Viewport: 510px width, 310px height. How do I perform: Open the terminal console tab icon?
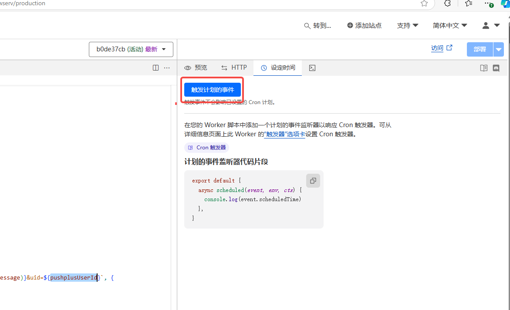[x=312, y=68]
